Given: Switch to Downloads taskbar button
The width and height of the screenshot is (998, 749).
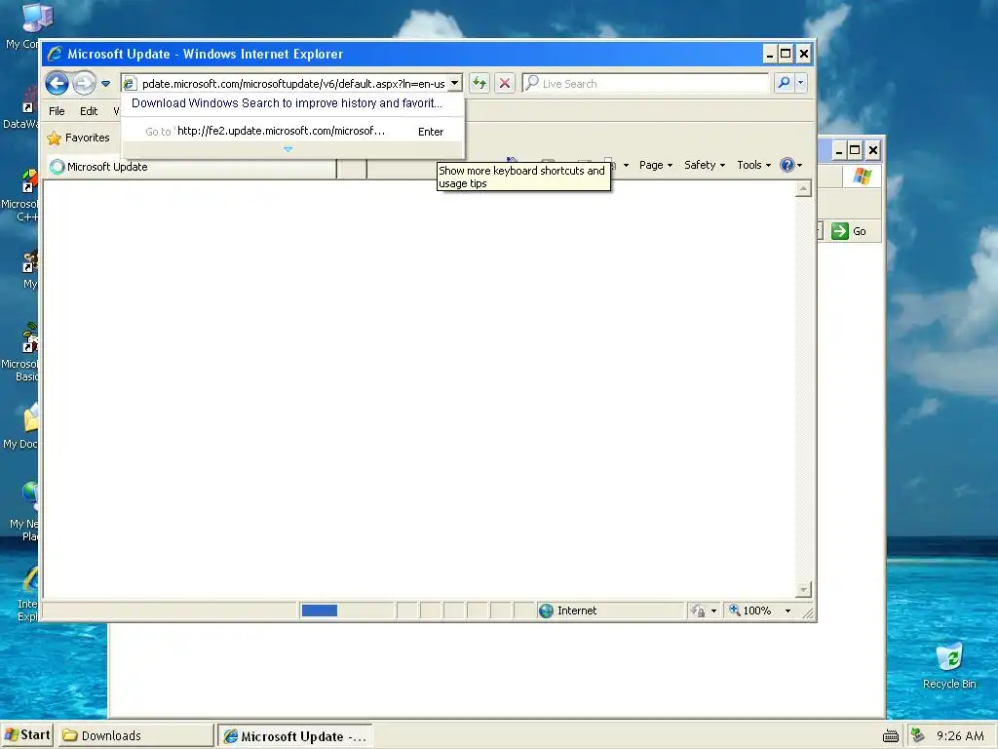Looking at the screenshot, I should [135, 735].
